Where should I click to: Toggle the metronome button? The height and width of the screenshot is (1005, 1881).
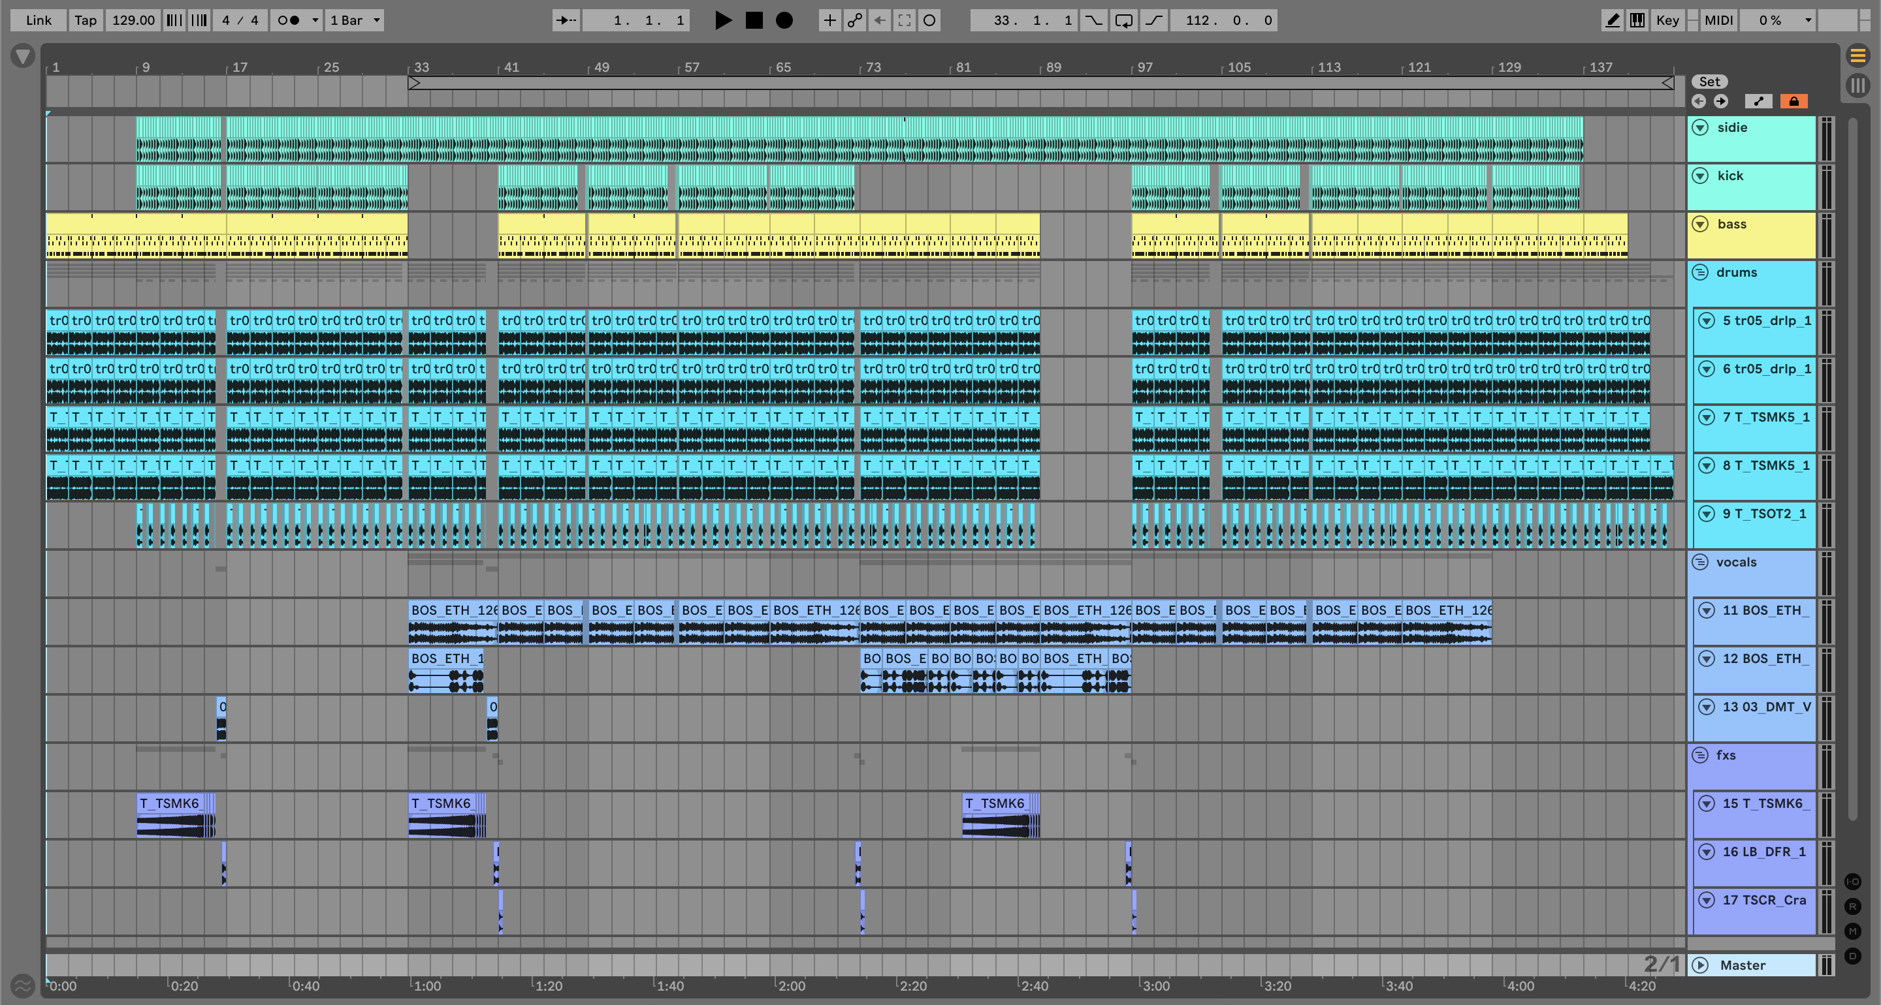pyautogui.click(x=289, y=20)
